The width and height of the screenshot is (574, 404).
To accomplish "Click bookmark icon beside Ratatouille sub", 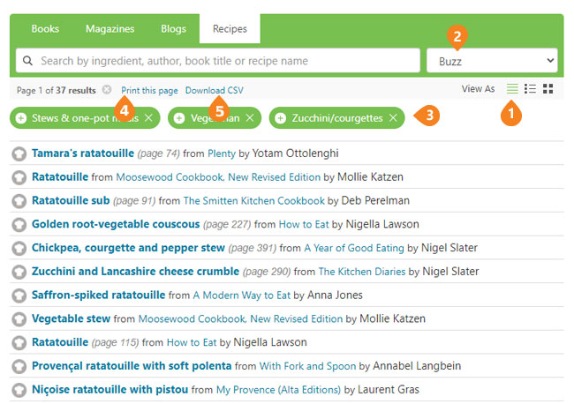I will click(19, 201).
